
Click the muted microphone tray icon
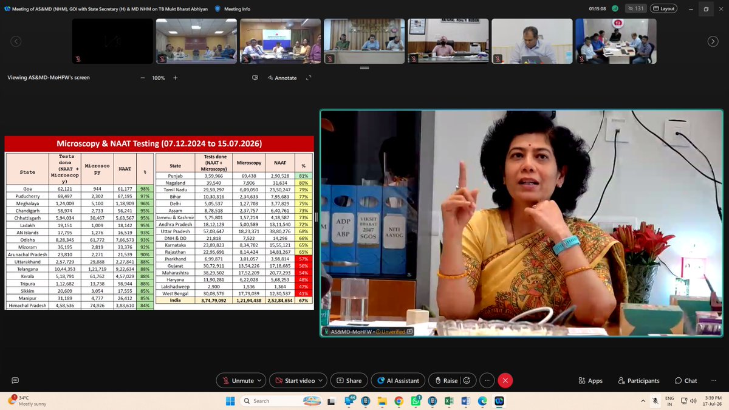pyautogui.click(x=656, y=401)
